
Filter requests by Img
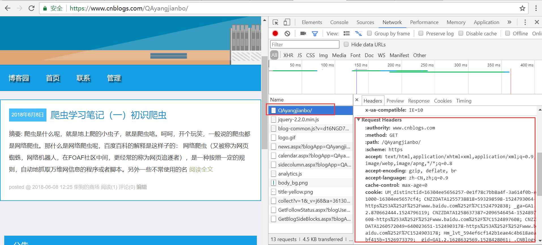coord(323,55)
